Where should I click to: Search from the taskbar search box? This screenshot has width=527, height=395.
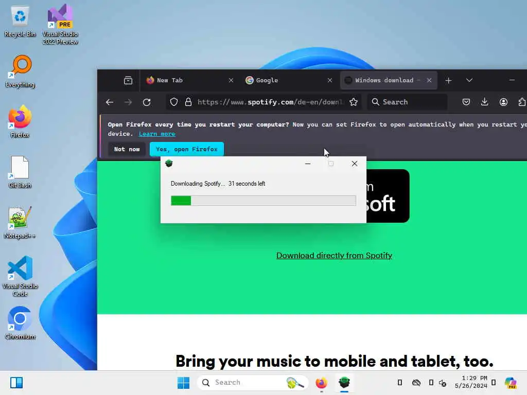252,383
